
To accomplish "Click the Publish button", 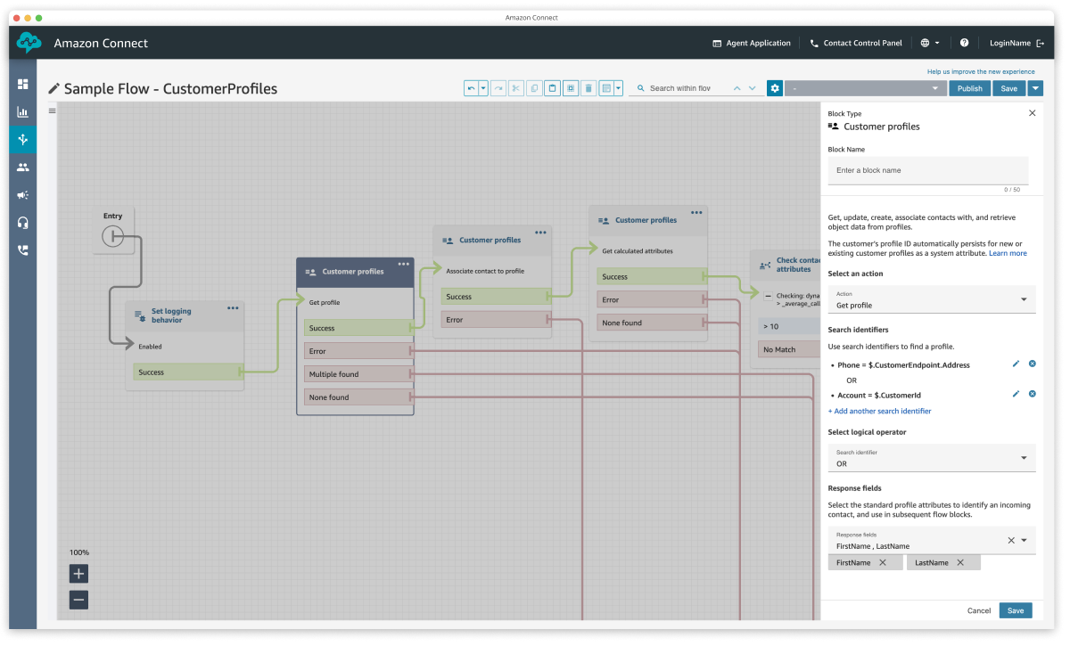I will [x=969, y=88].
